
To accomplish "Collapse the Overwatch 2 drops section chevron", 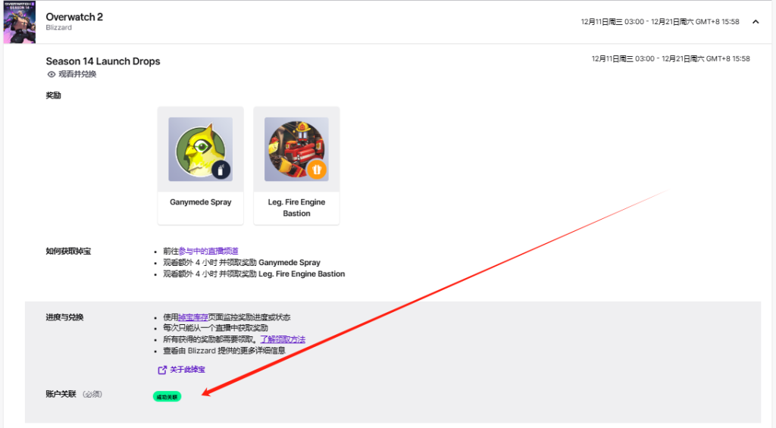I will tap(755, 22).
